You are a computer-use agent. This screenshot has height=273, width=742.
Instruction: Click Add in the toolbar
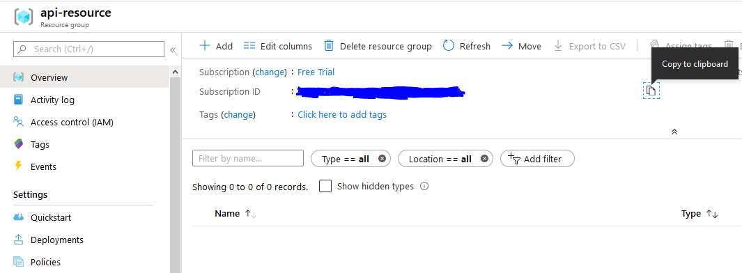click(x=216, y=46)
